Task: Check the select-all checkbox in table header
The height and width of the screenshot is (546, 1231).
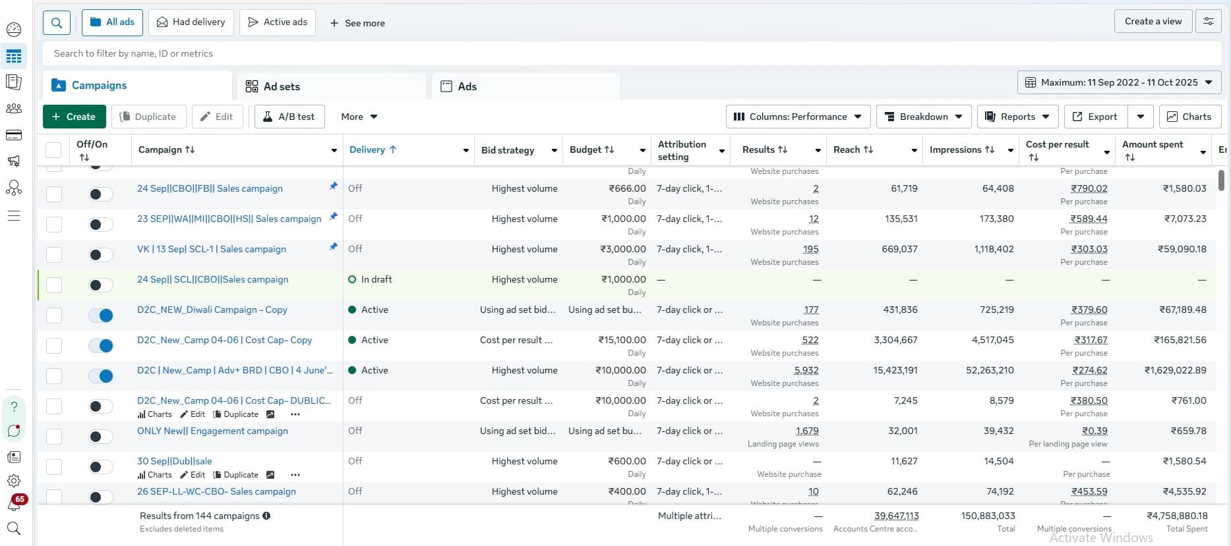Action: [53, 150]
